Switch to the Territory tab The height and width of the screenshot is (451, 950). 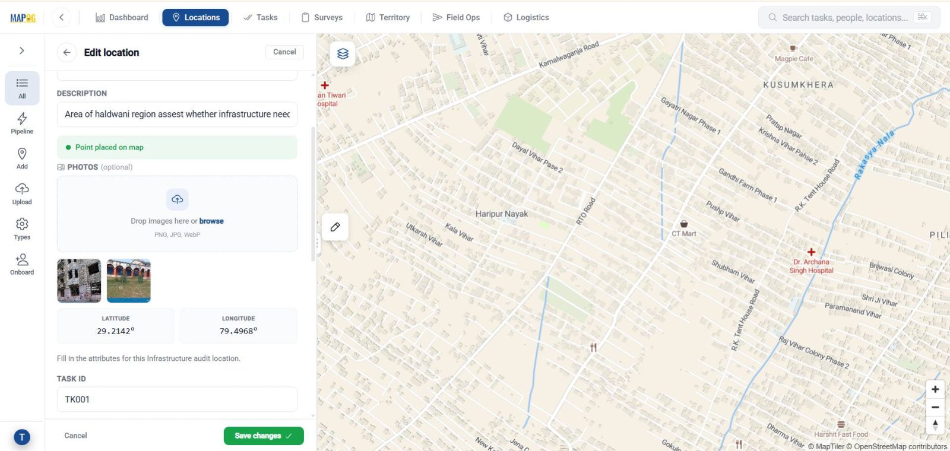(x=388, y=17)
